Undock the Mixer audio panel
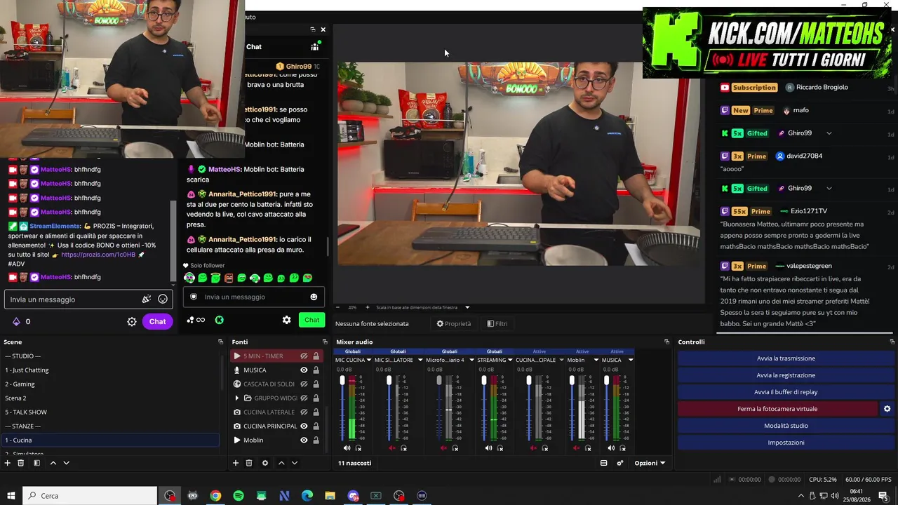The height and width of the screenshot is (505, 898). coord(666,342)
